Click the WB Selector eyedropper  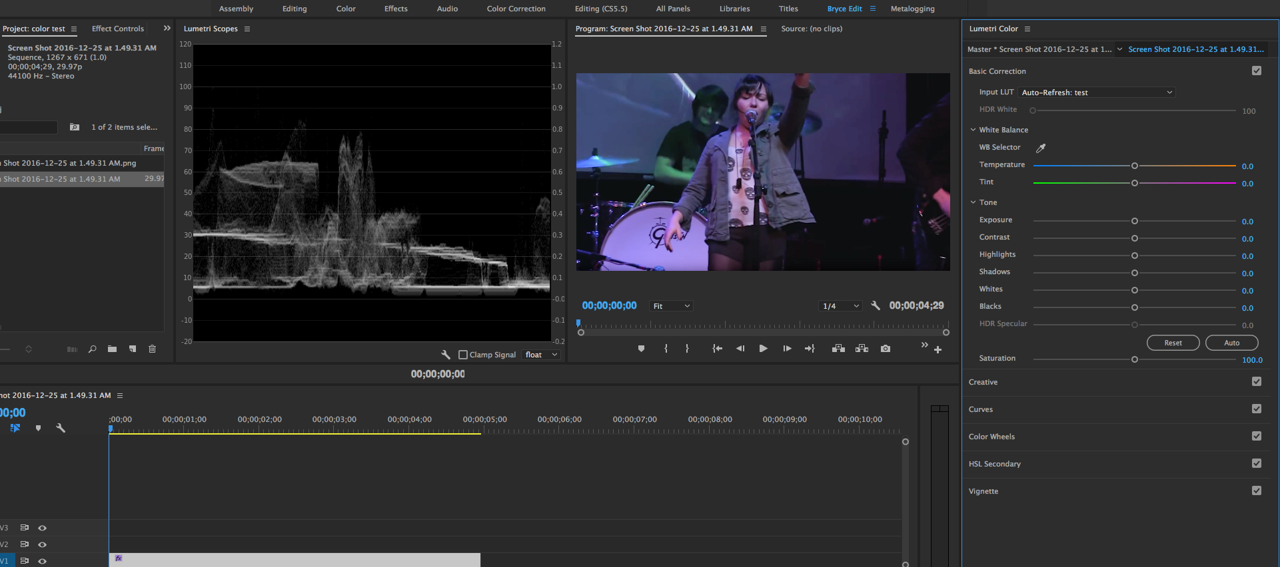1041,148
